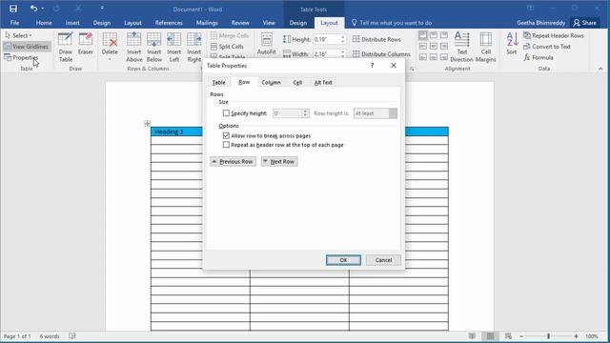The height and width of the screenshot is (343, 610).
Task: Click the Previous Row button
Action: pyautogui.click(x=233, y=161)
